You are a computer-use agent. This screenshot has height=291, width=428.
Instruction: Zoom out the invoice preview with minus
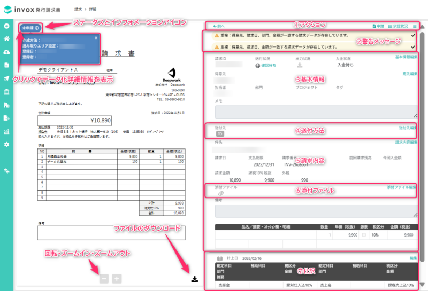pyautogui.click(x=104, y=279)
